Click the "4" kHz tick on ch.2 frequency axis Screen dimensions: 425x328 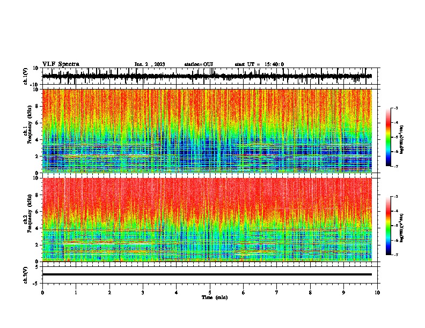[x=38, y=228]
